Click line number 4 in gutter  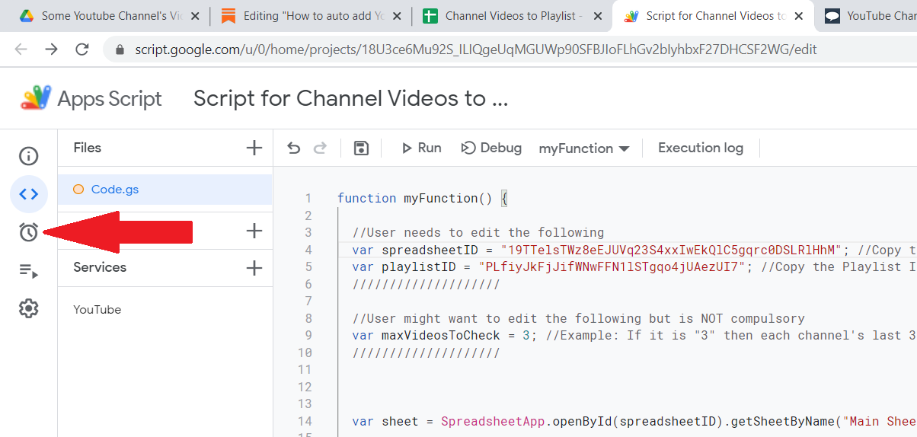pyautogui.click(x=308, y=250)
